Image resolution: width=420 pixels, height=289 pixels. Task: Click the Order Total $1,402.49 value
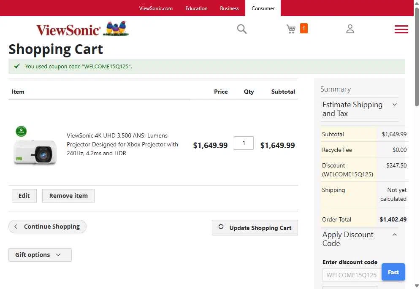(393, 220)
